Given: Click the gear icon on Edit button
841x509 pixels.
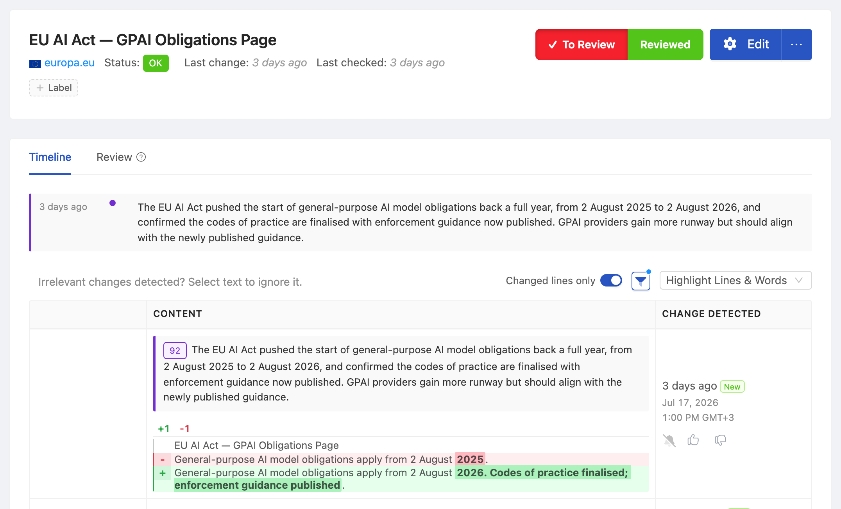Looking at the screenshot, I should coord(730,44).
